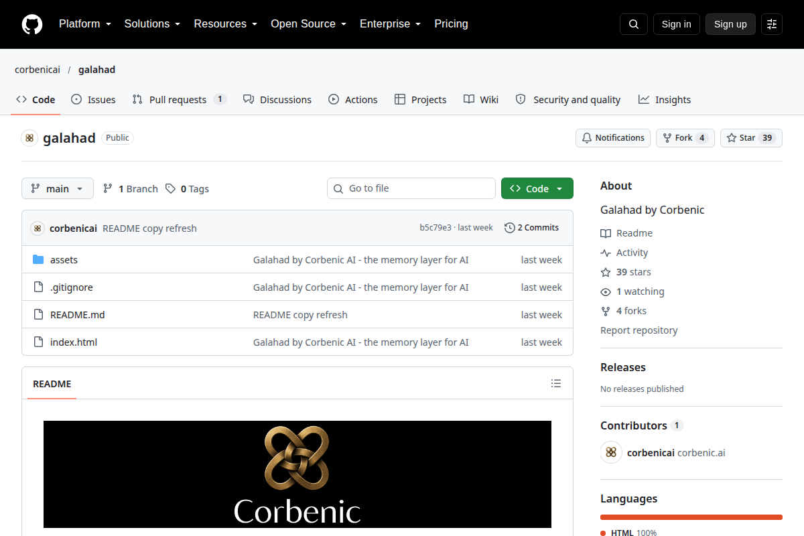Click the Notifications bell button

pos(613,138)
